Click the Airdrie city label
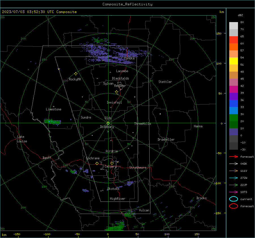This screenshot has width=255, height=238. (112, 151)
